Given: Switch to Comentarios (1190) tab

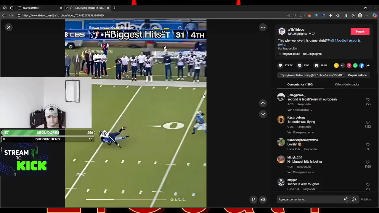Looking at the screenshot, I should tap(300, 84).
